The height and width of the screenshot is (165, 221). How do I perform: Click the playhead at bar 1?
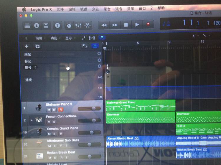tap(105, 49)
